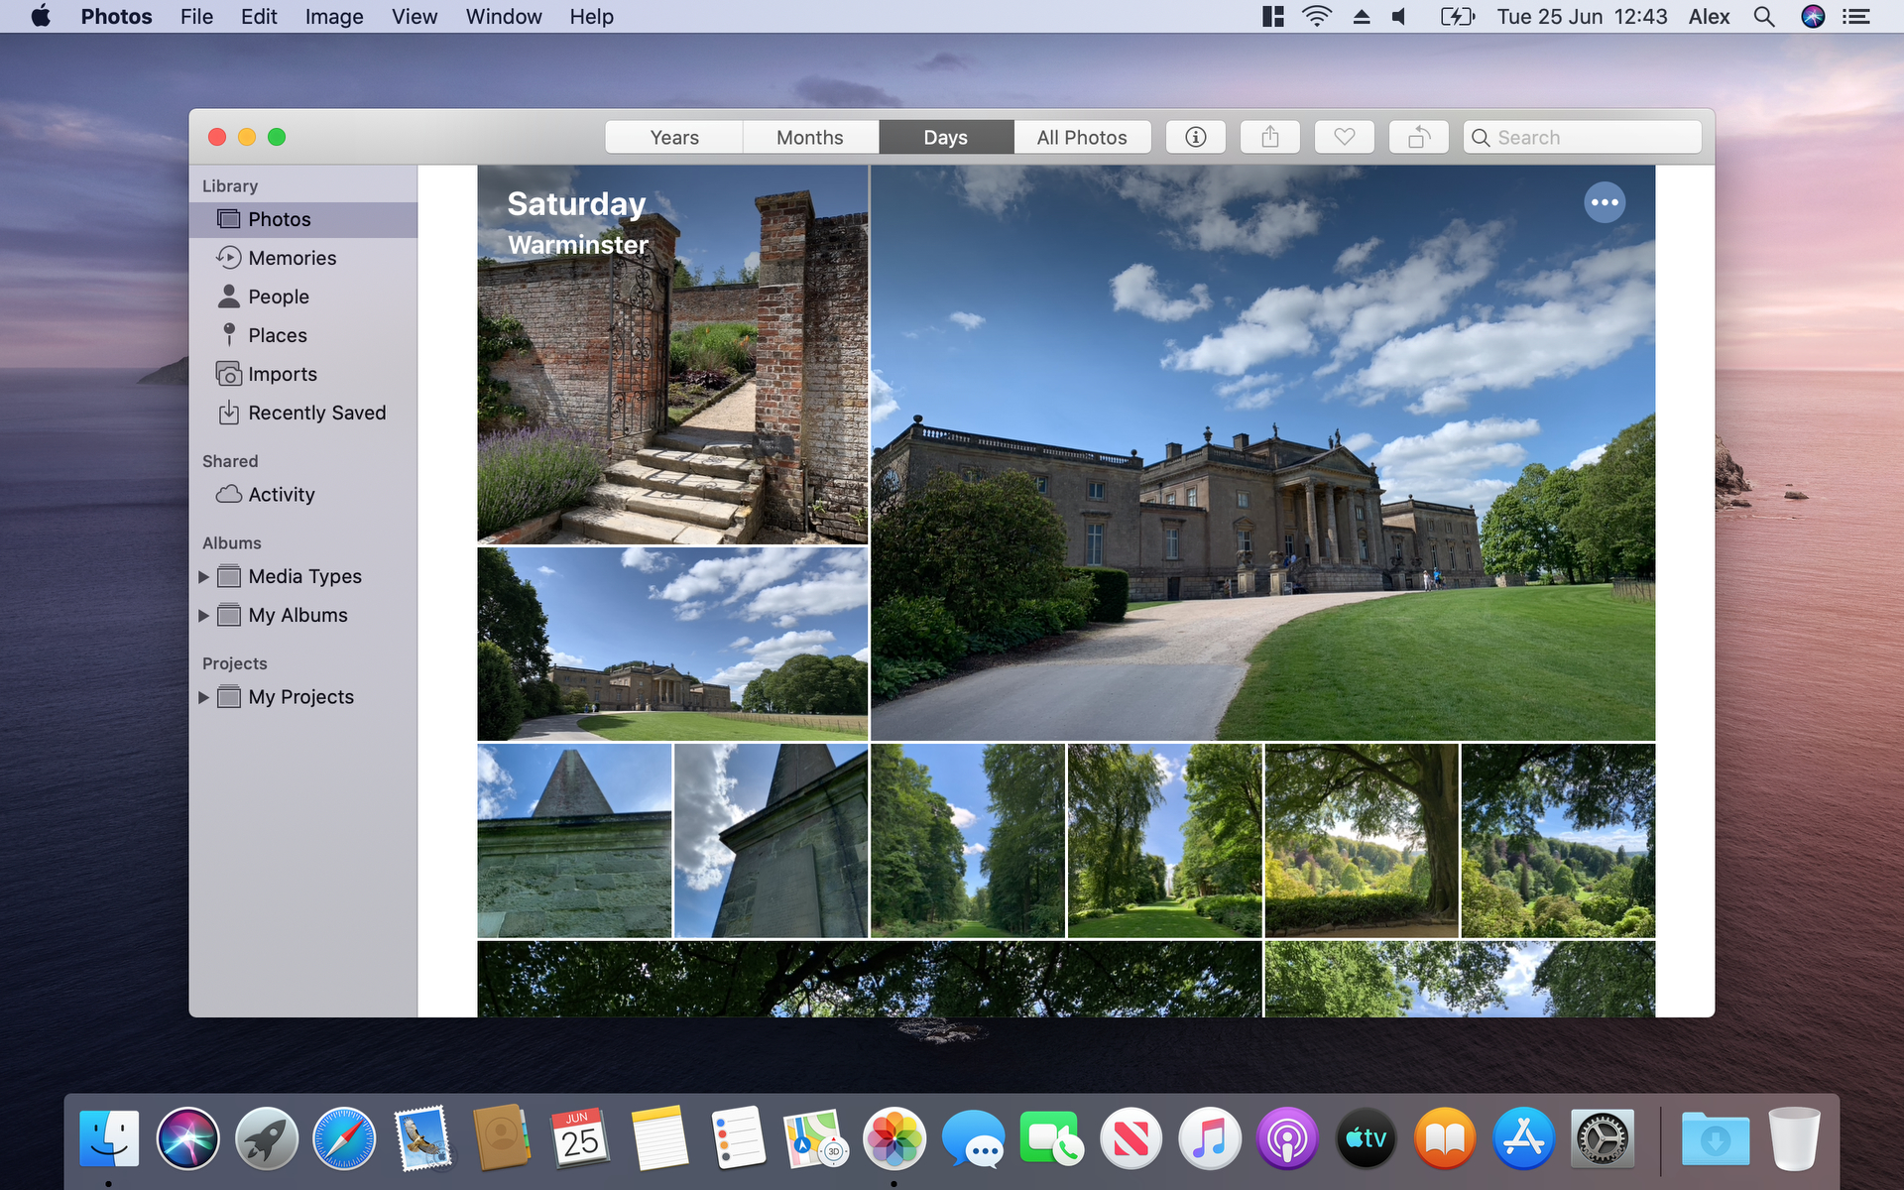Viewport: 1904px width, 1190px height.
Task: Switch to All Photos view
Action: pos(1082,137)
